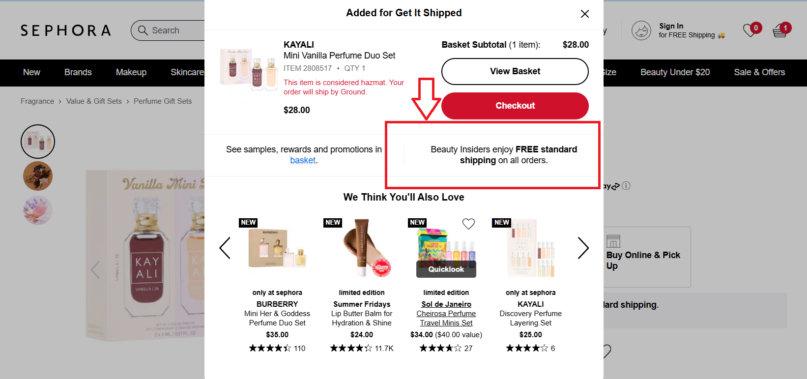This screenshot has width=807, height=379.
Task: Favorite the Sol de Janeiro Travel Minis Set
Action: [x=468, y=224]
